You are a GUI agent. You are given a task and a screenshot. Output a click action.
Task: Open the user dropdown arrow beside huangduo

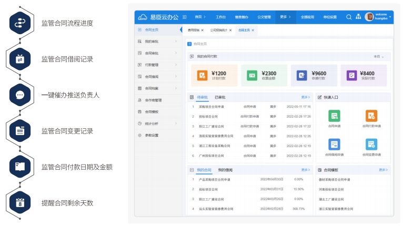(390, 17)
